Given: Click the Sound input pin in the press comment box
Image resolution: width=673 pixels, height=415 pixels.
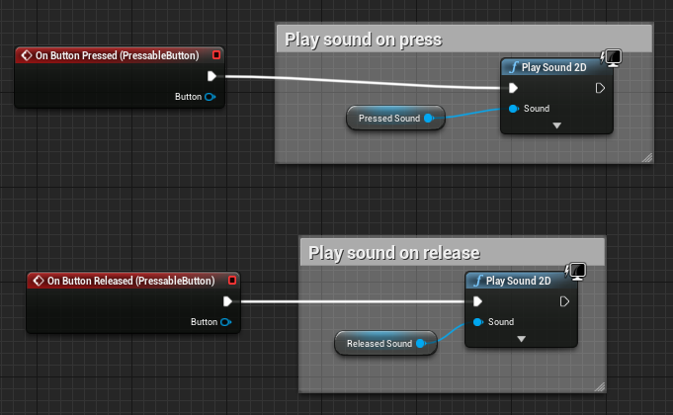Looking at the screenshot, I should pyautogui.click(x=513, y=109).
